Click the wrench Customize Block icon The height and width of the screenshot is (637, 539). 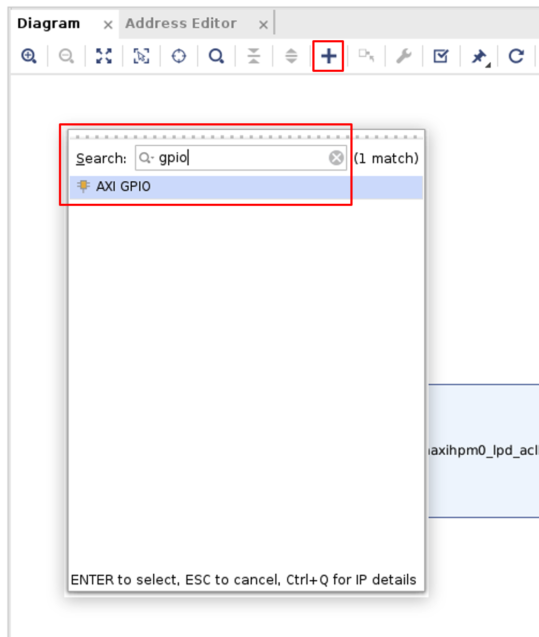pos(403,56)
